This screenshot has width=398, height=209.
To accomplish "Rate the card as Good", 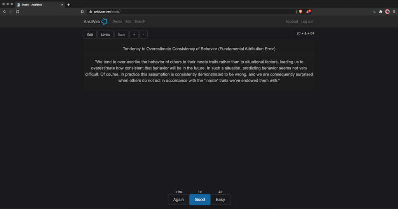I will pyautogui.click(x=200, y=200).
